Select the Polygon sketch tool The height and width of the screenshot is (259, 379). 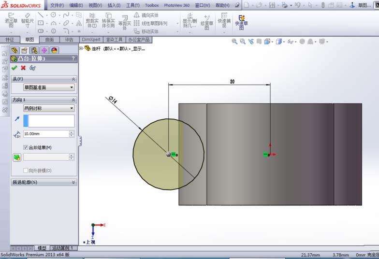pyautogui.click(x=53, y=31)
